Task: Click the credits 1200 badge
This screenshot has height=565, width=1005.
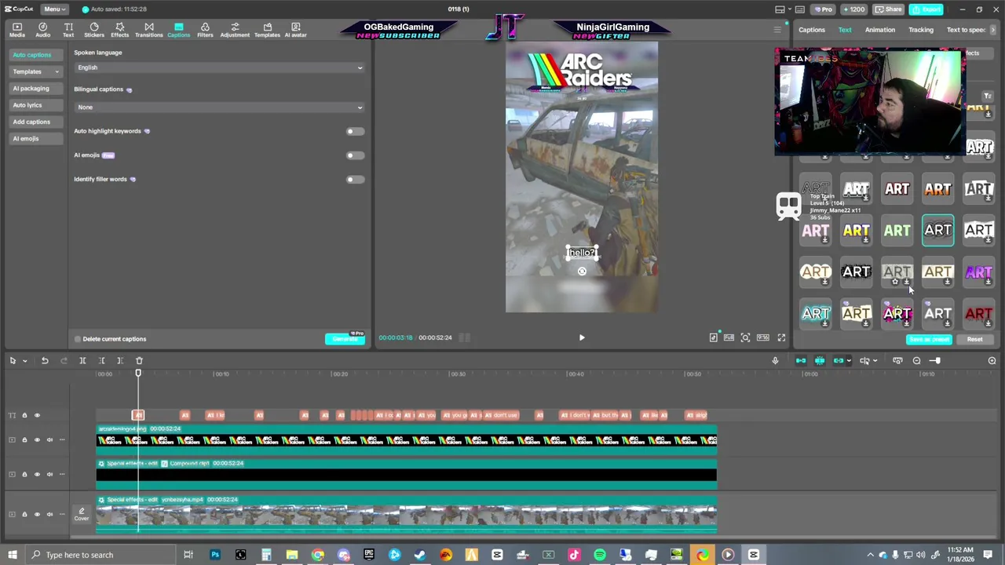Action: (853, 9)
